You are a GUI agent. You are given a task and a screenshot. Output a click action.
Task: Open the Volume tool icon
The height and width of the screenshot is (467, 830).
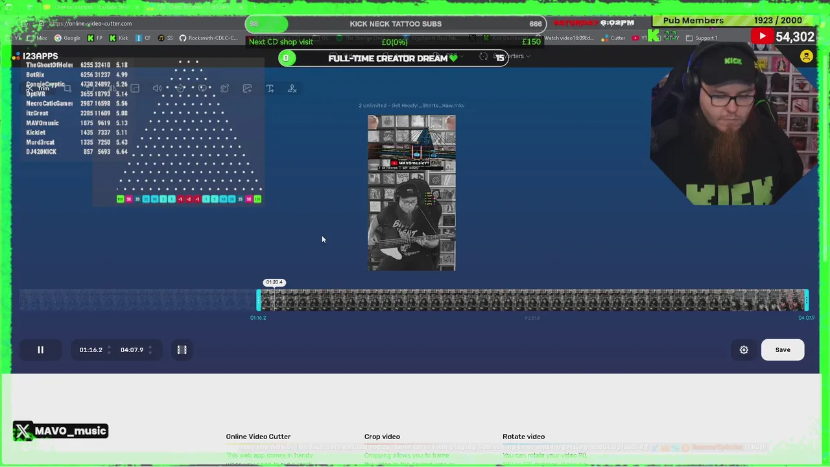pyautogui.click(x=157, y=88)
